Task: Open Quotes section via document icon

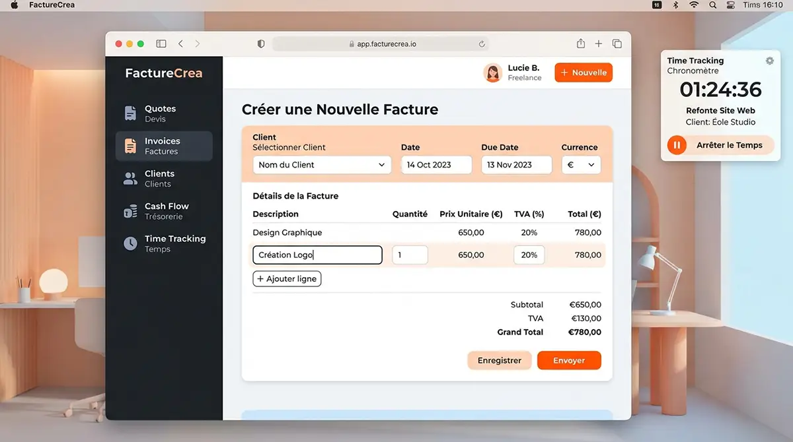Action: click(x=131, y=113)
